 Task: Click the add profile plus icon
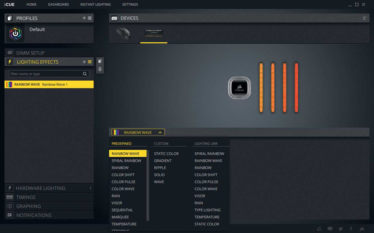84,18
